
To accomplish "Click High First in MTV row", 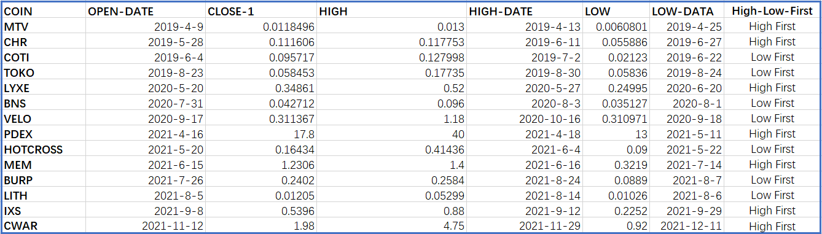I will [x=772, y=26].
